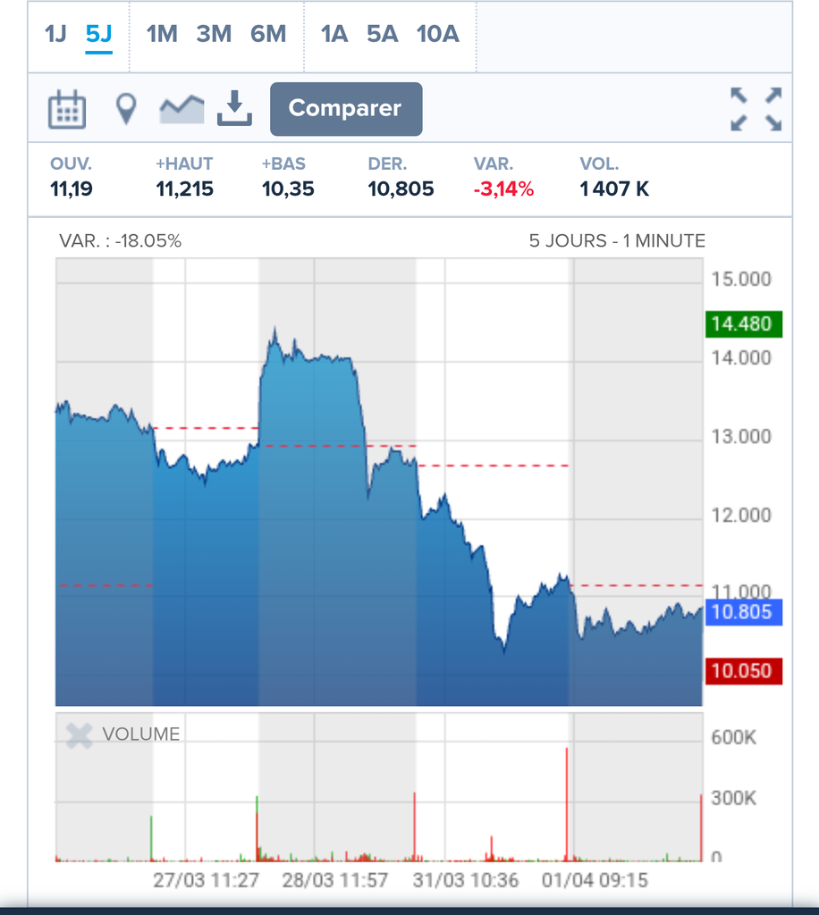This screenshot has width=819, height=915.
Task: Select the 5J period tab
Action: pyautogui.click(x=98, y=34)
